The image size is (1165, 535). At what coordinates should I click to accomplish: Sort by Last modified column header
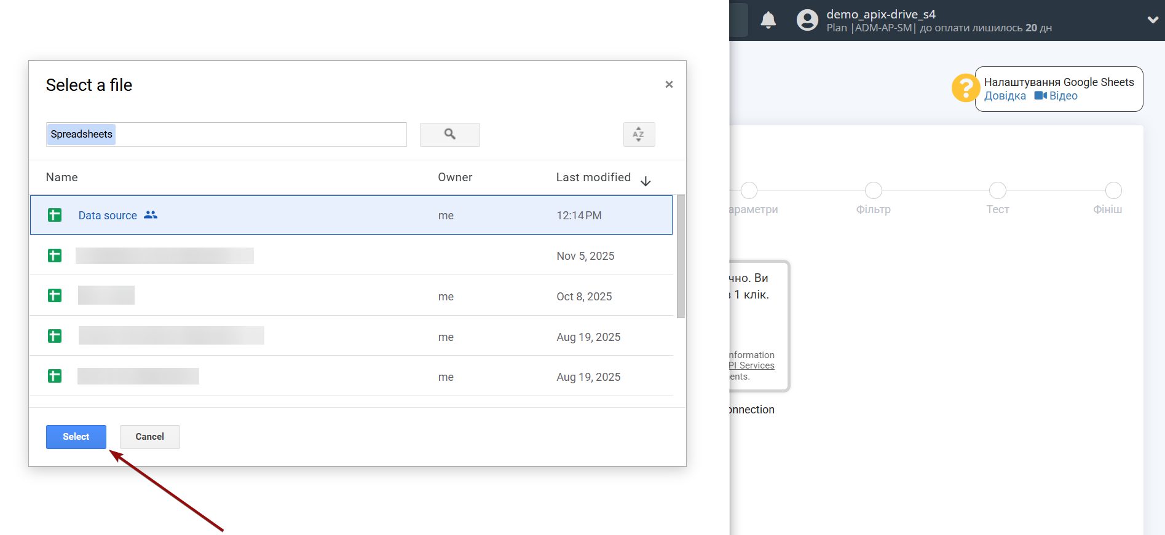(x=593, y=178)
